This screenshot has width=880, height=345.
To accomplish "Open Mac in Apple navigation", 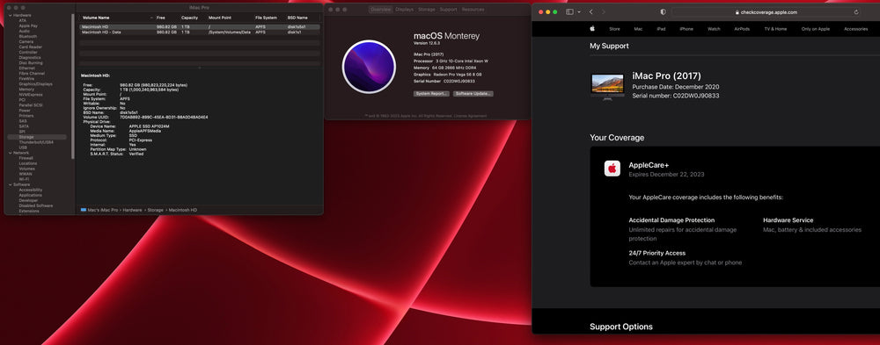I will (x=638, y=29).
